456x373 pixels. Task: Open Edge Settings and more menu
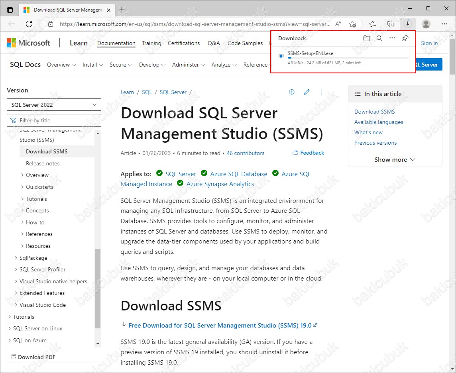[444, 24]
